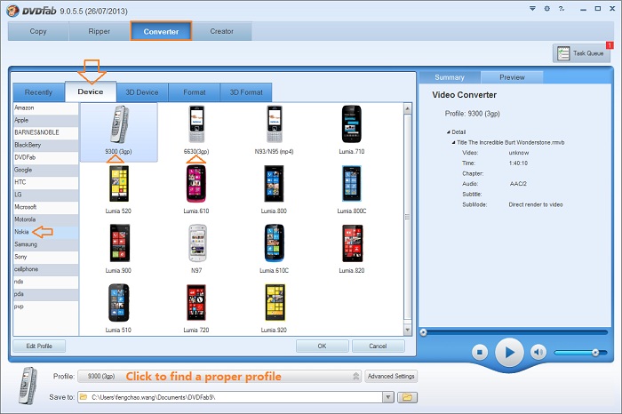
Task: Select HTC in brand list
Action: [45, 182]
